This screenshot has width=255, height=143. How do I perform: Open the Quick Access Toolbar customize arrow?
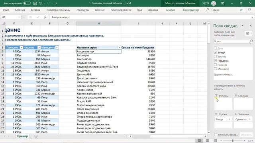click(x=57, y=3)
